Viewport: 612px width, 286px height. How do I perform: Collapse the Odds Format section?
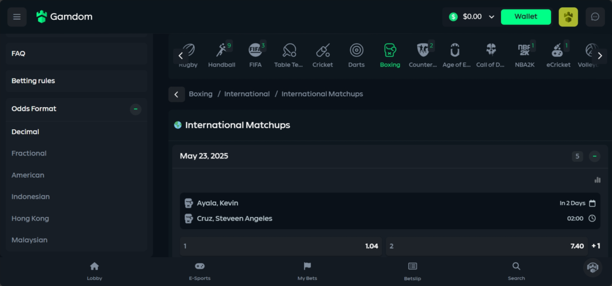[136, 109]
